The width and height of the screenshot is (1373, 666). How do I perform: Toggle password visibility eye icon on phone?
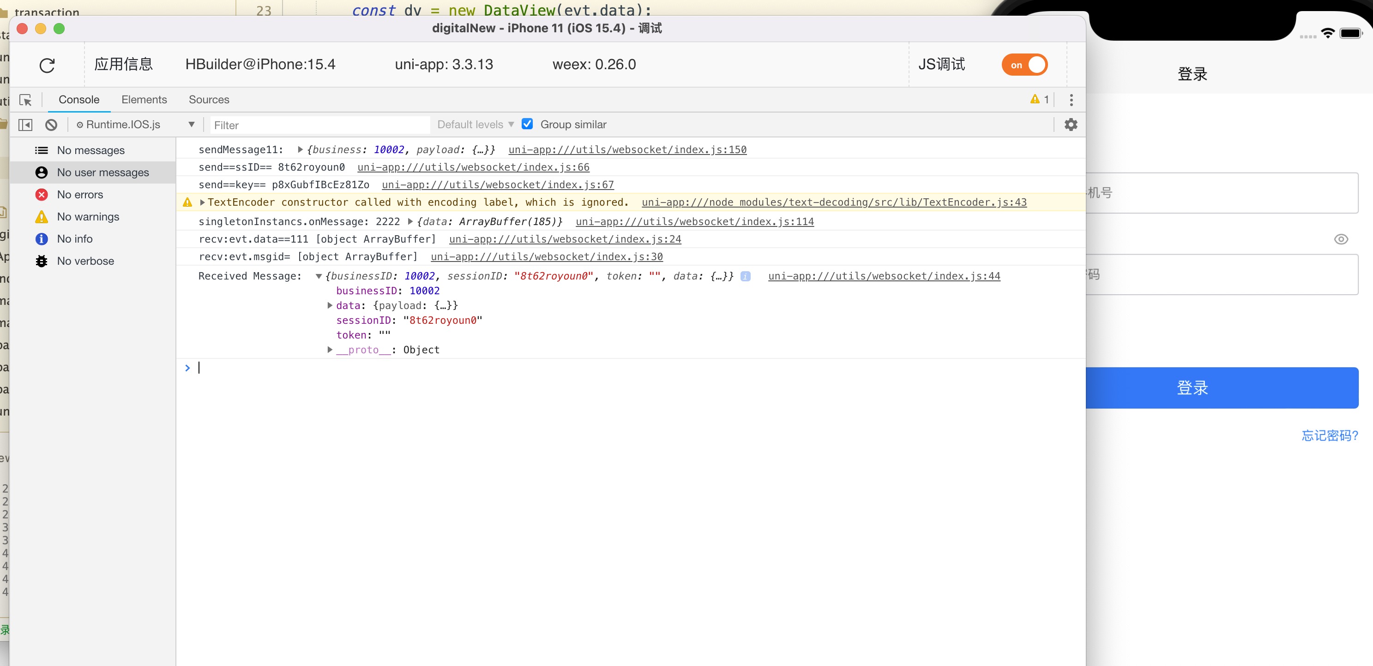1341,239
